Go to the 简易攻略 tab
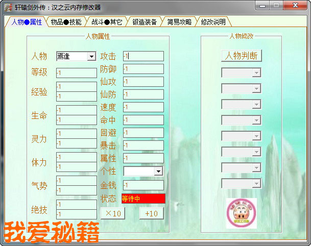Screen dimensions: 311x246 click(x=179, y=22)
